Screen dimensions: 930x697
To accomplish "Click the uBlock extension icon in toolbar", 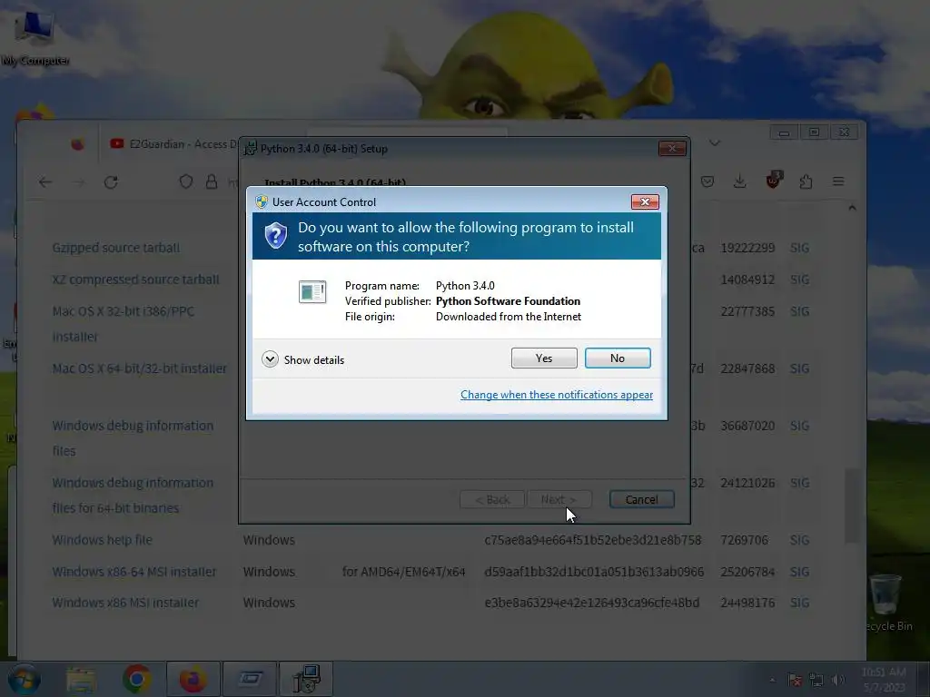I will point(774,180).
